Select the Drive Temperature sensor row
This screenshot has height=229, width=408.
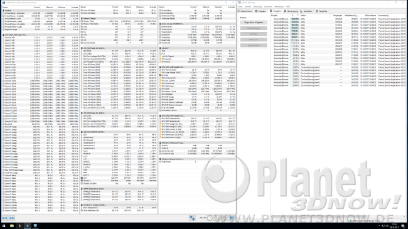119,208
